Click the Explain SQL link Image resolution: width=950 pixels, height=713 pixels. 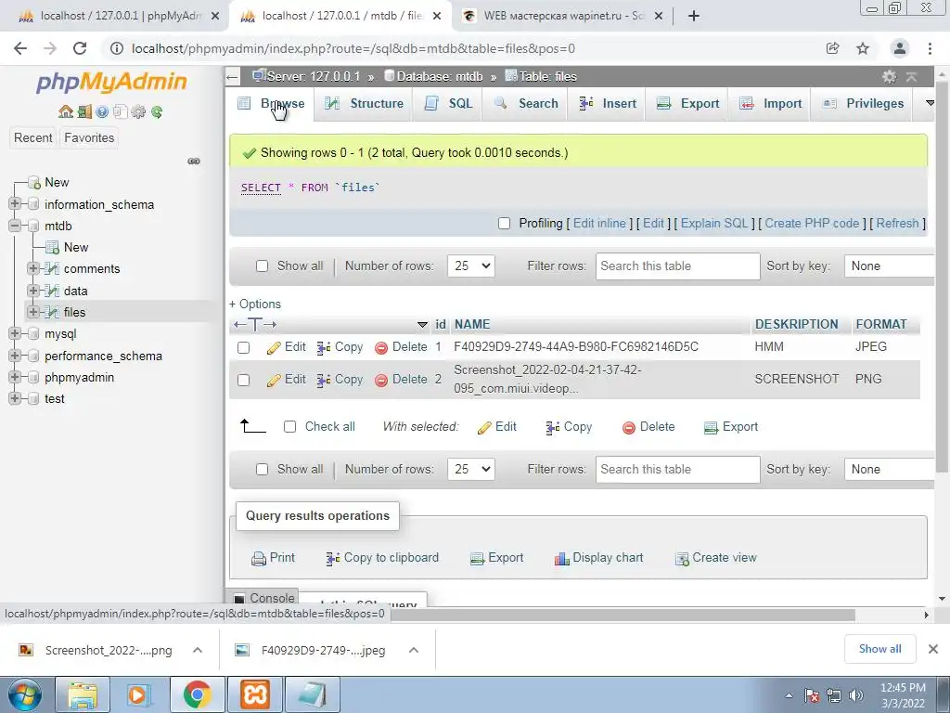(x=714, y=223)
